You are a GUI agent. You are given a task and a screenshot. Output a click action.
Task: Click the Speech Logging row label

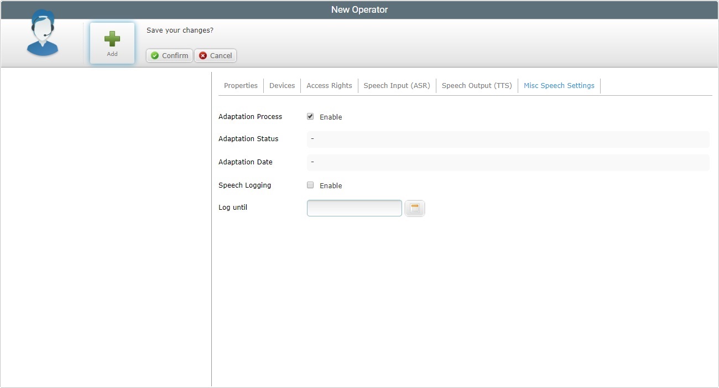point(244,185)
